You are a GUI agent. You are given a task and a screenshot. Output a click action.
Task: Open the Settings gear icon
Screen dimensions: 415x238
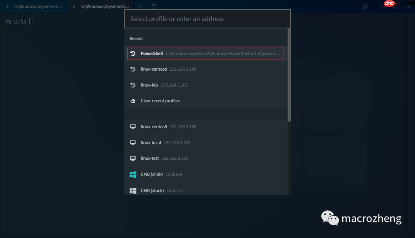[x=365, y=7]
